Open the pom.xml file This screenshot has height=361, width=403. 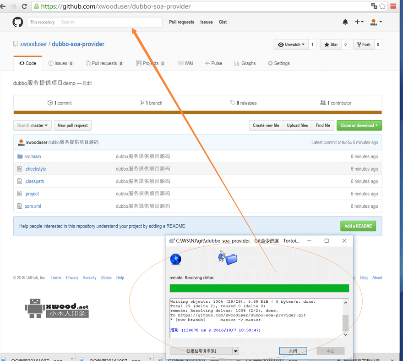(33, 206)
